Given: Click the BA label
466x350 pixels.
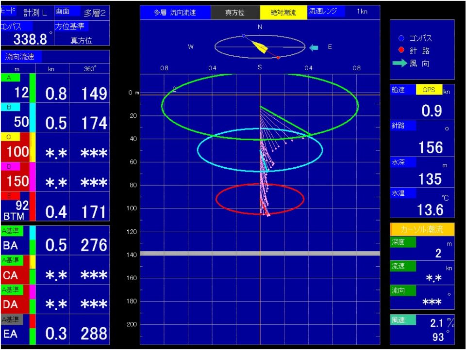Looking at the screenshot, I should click(x=10, y=246).
